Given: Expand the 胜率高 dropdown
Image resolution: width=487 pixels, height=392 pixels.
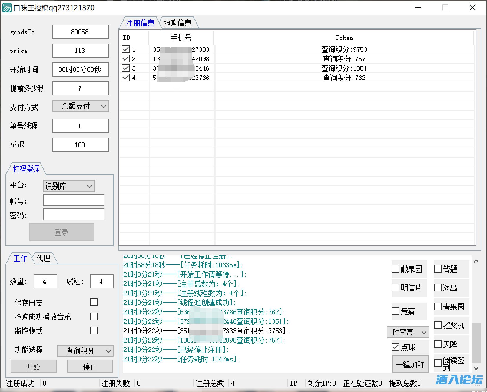Looking at the screenshot, I should click(x=408, y=332).
